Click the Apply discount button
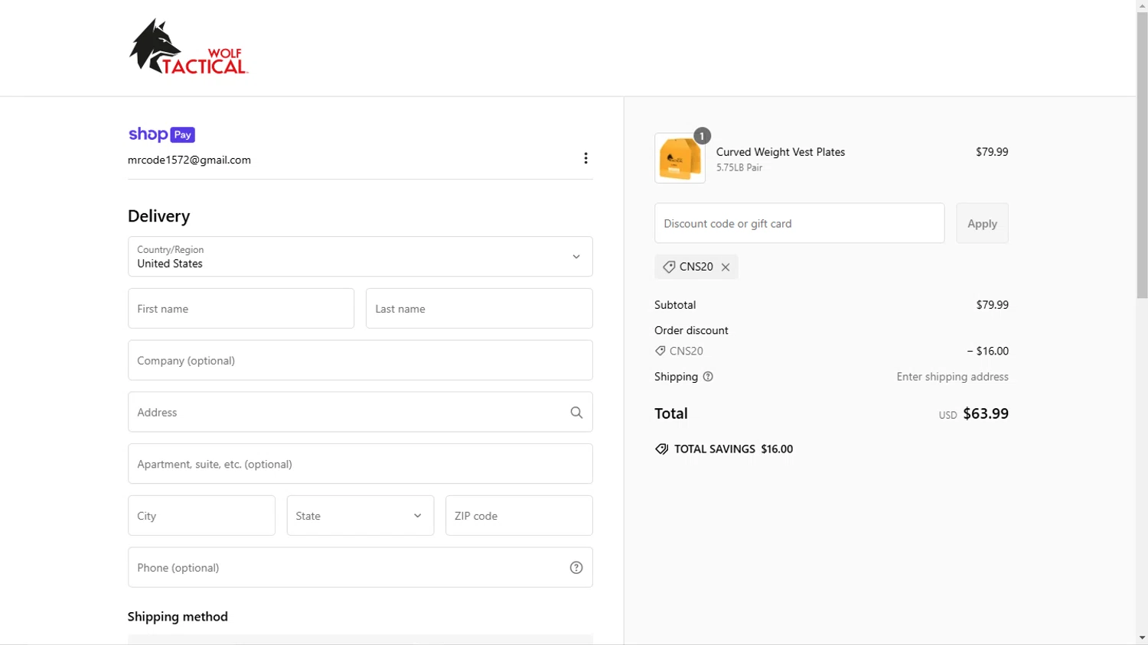The width and height of the screenshot is (1148, 645). (x=982, y=223)
